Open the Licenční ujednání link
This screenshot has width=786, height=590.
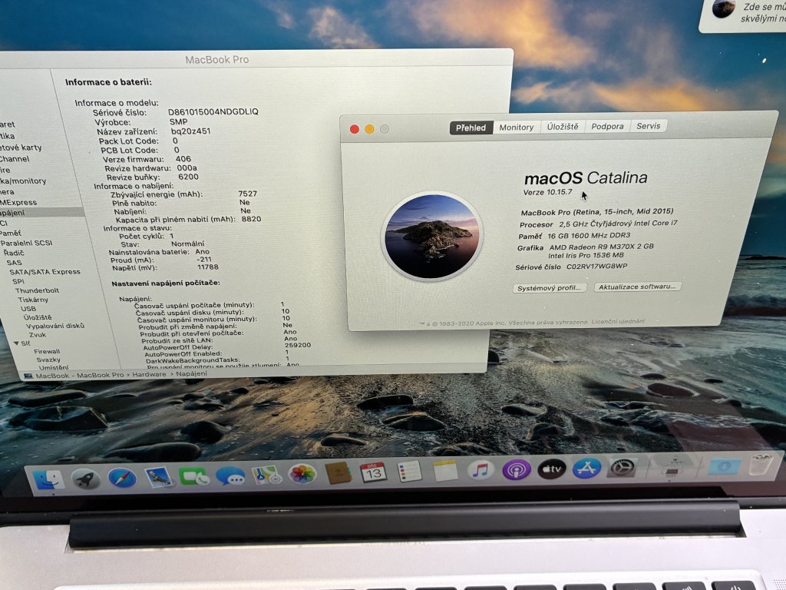click(618, 321)
